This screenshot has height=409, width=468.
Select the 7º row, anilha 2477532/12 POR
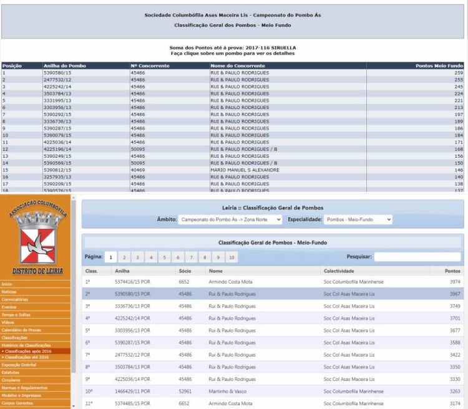pyautogui.click(x=273, y=355)
